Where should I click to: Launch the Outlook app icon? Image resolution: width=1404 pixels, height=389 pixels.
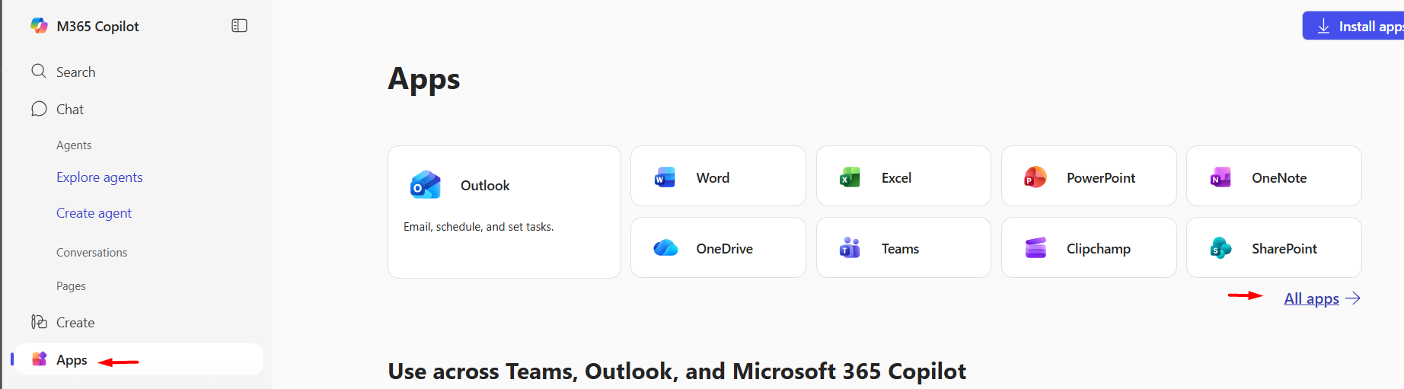(425, 185)
